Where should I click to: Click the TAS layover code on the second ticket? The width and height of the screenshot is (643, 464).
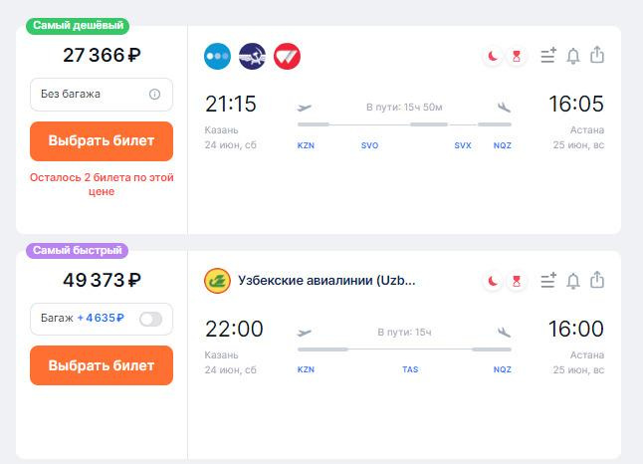(x=410, y=369)
